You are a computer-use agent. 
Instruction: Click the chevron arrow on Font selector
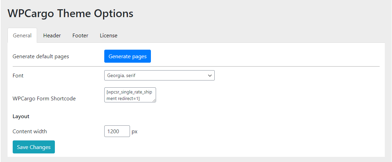click(210, 75)
